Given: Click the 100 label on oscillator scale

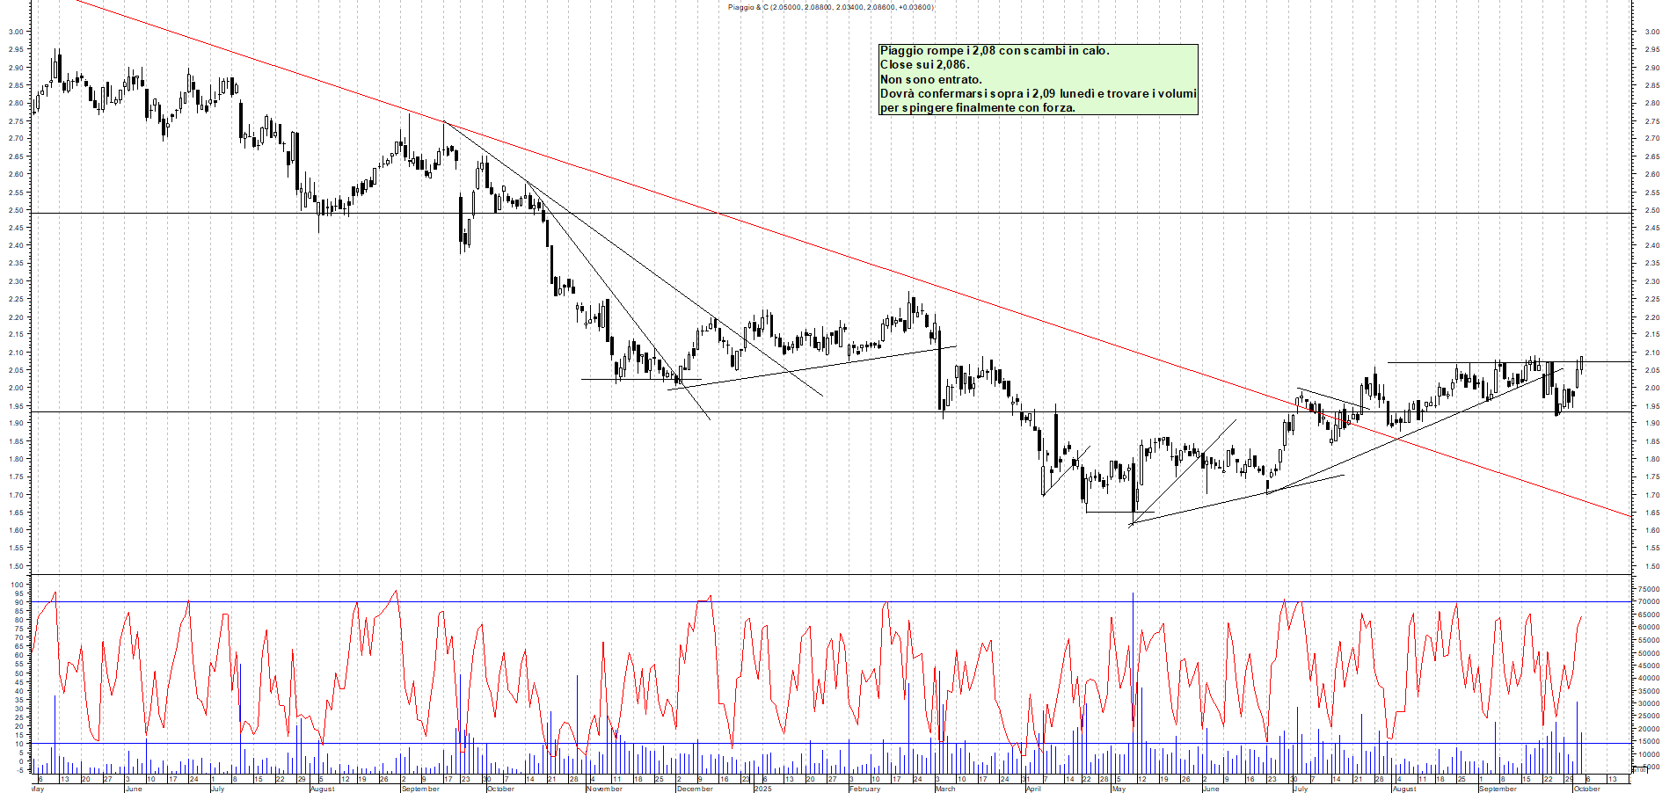Looking at the screenshot, I should (17, 585).
